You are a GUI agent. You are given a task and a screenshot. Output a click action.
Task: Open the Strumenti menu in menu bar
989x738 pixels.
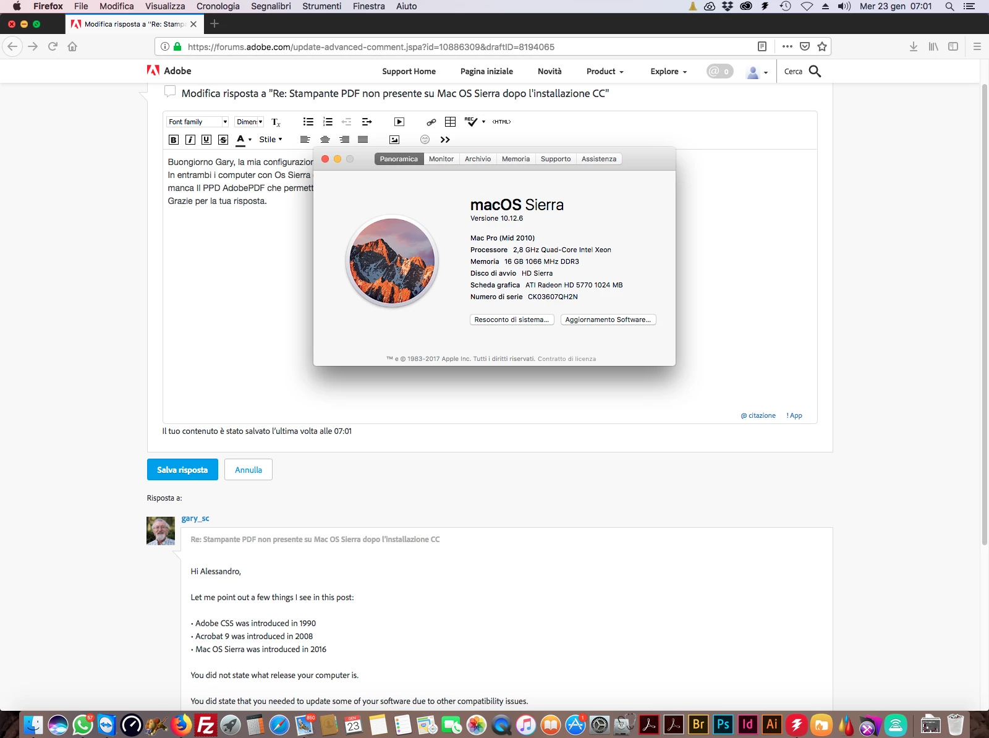(x=321, y=6)
